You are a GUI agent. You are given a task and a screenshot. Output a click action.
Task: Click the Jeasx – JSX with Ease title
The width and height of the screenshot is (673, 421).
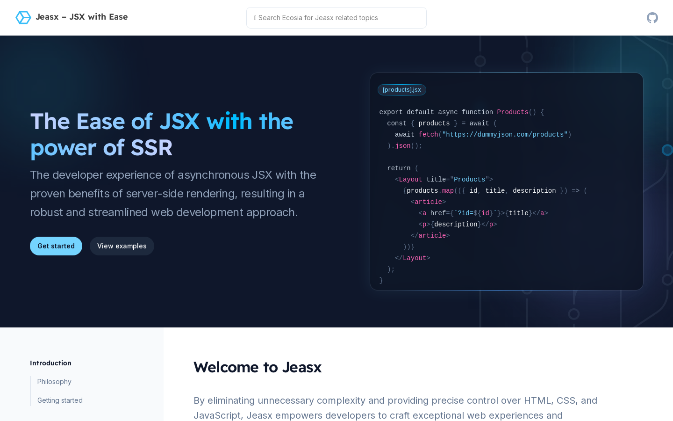point(82,17)
